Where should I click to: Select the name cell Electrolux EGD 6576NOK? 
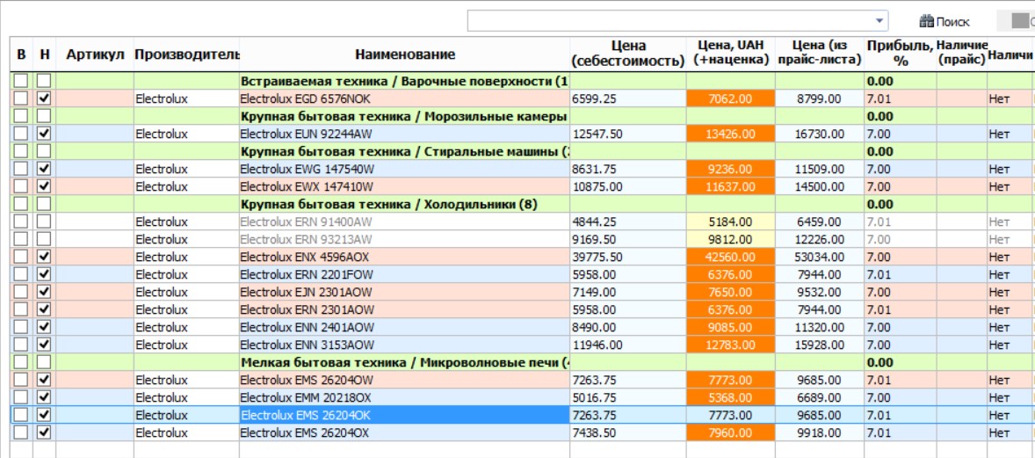pos(404,99)
